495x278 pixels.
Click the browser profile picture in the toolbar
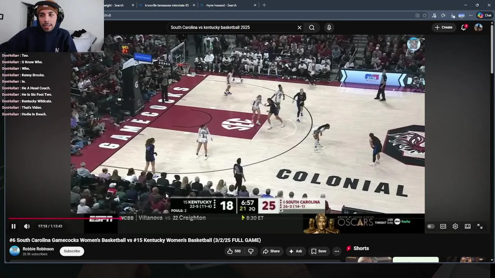coord(461,15)
